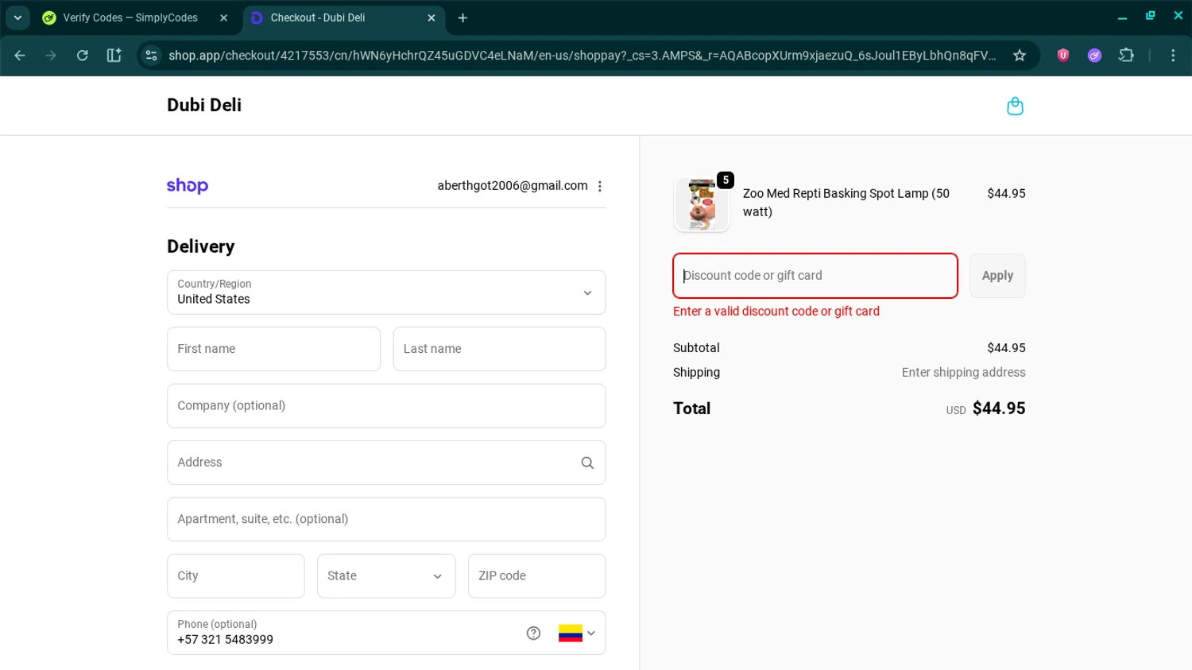Click the Zoo Med lamp product thumbnail

pos(702,204)
